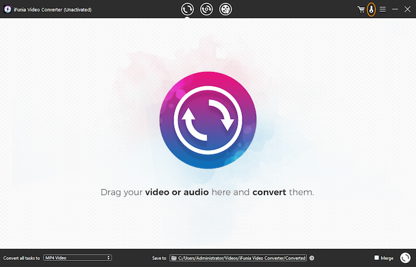The height and width of the screenshot is (267, 416).
Task: Open the video download tab
Action: click(225, 9)
